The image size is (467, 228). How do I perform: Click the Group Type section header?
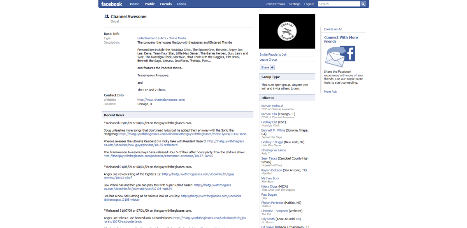(x=287, y=77)
